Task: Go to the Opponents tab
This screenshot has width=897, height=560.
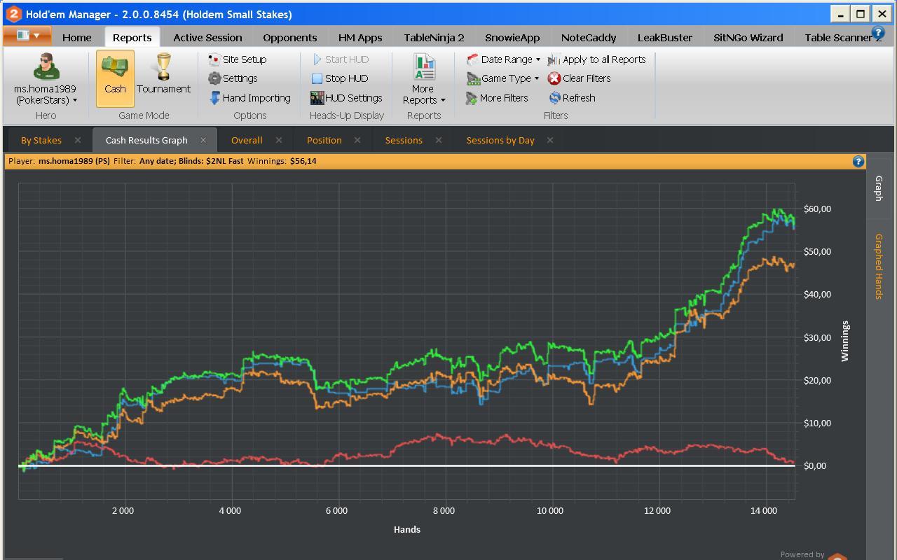Action: click(290, 38)
